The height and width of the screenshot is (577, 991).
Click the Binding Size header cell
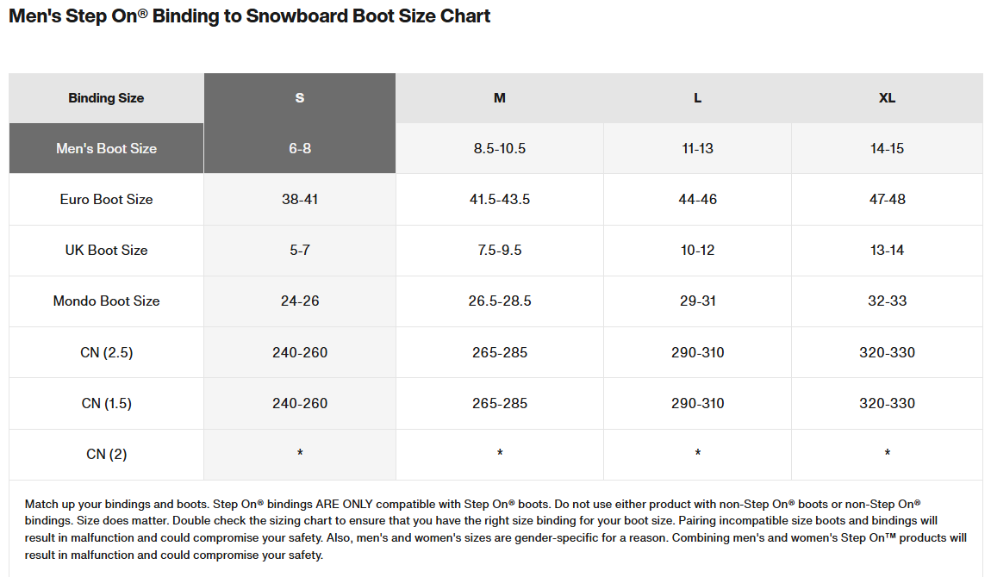coord(106,98)
